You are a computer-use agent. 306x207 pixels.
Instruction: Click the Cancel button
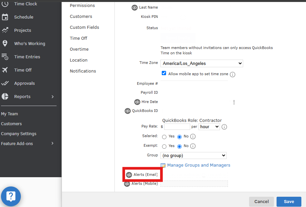pyautogui.click(x=261, y=201)
